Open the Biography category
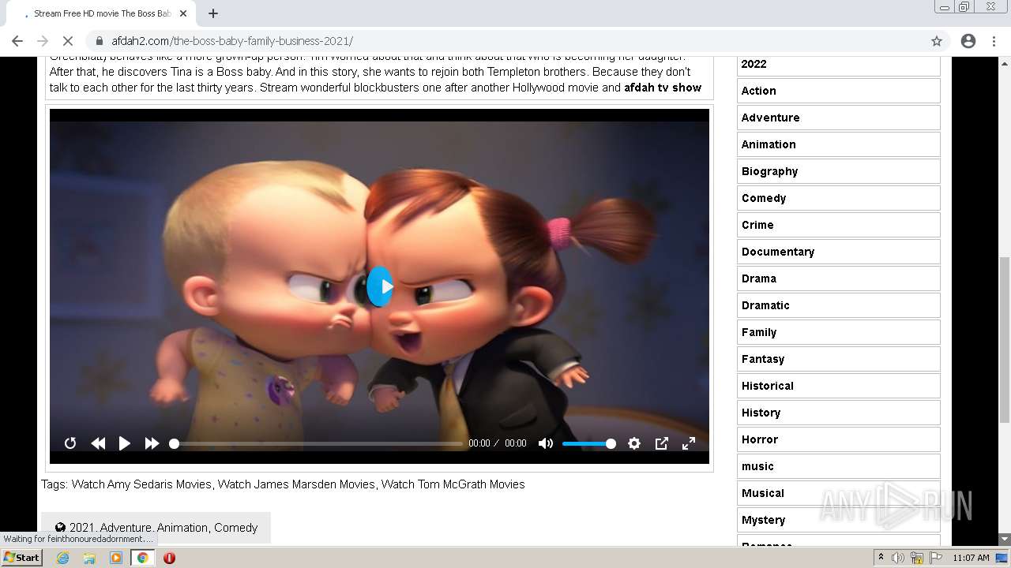Image resolution: width=1011 pixels, height=568 pixels. point(839,171)
